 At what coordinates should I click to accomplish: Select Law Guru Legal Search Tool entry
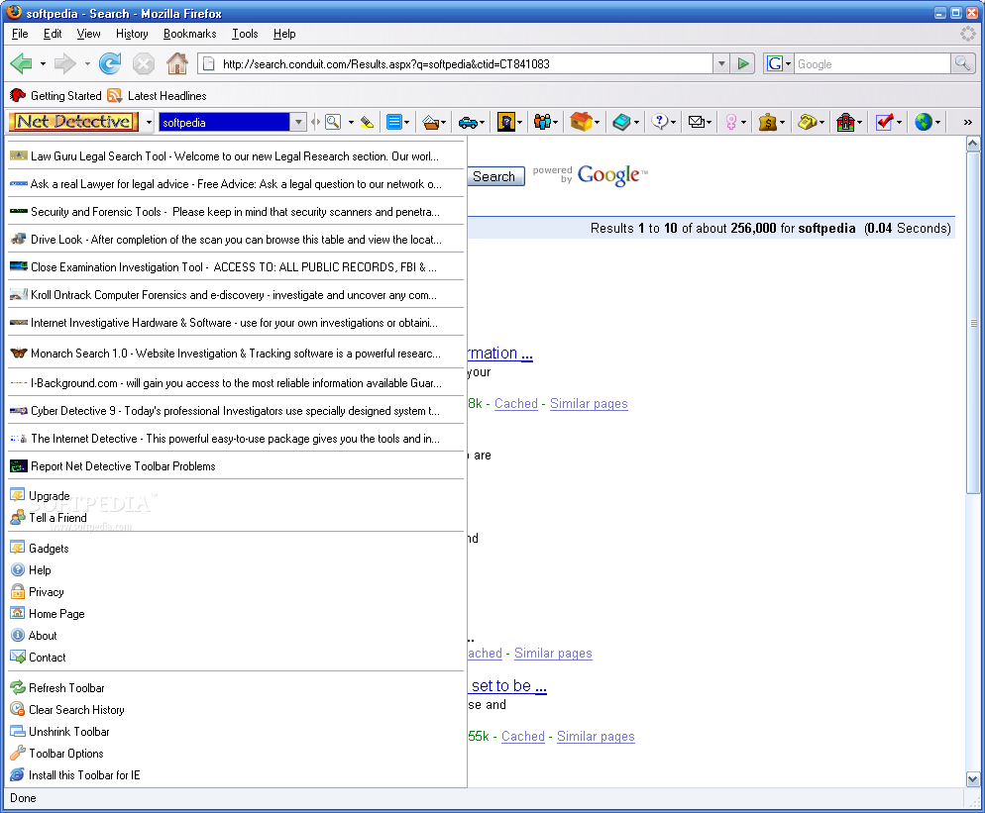point(236,156)
